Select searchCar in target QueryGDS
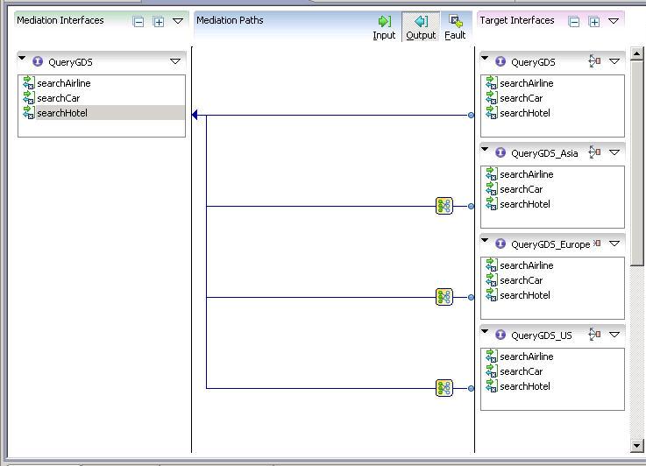Screen dimensions: 646x466 click(522, 98)
